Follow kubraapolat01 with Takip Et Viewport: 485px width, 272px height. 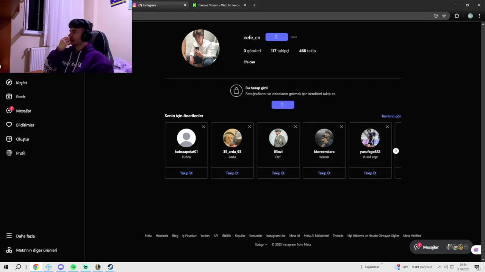pyautogui.click(x=186, y=173)
